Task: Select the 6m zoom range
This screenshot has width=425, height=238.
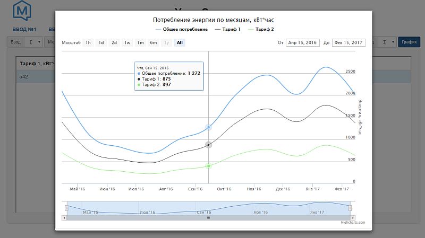Action: [x=153, y=42]
